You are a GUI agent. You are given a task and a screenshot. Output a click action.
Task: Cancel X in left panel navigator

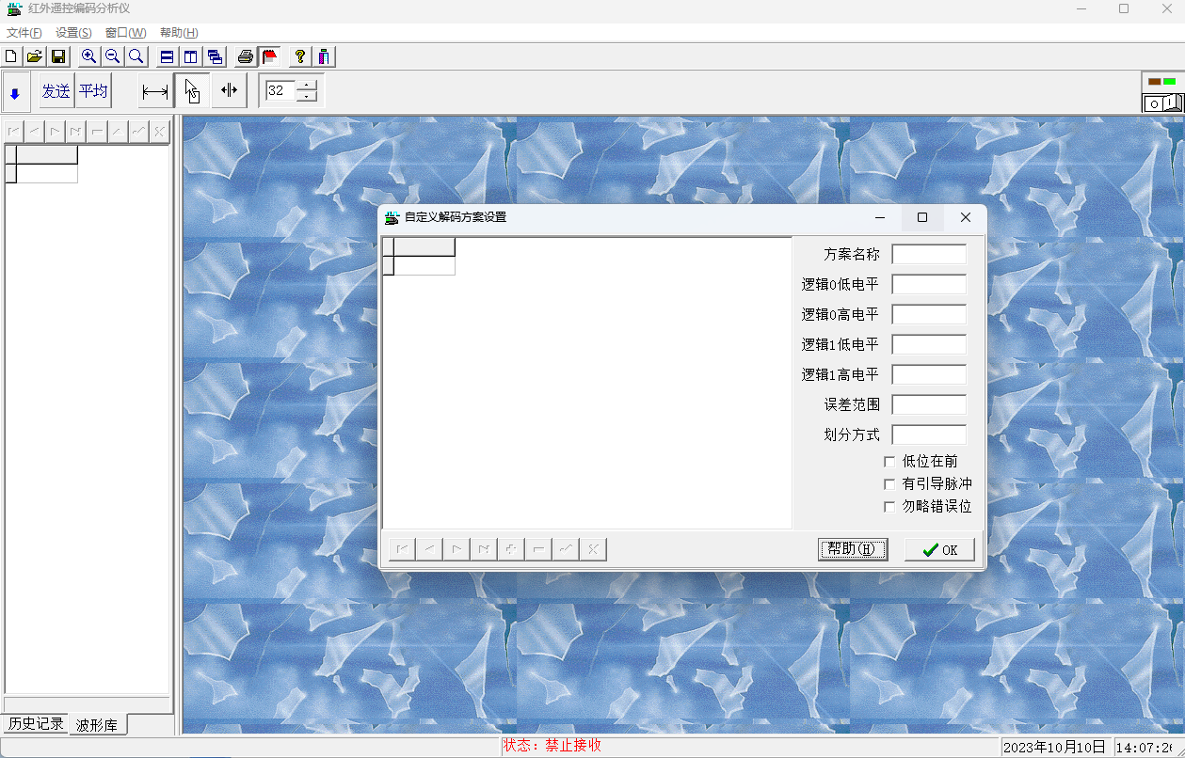coord(159,132)
